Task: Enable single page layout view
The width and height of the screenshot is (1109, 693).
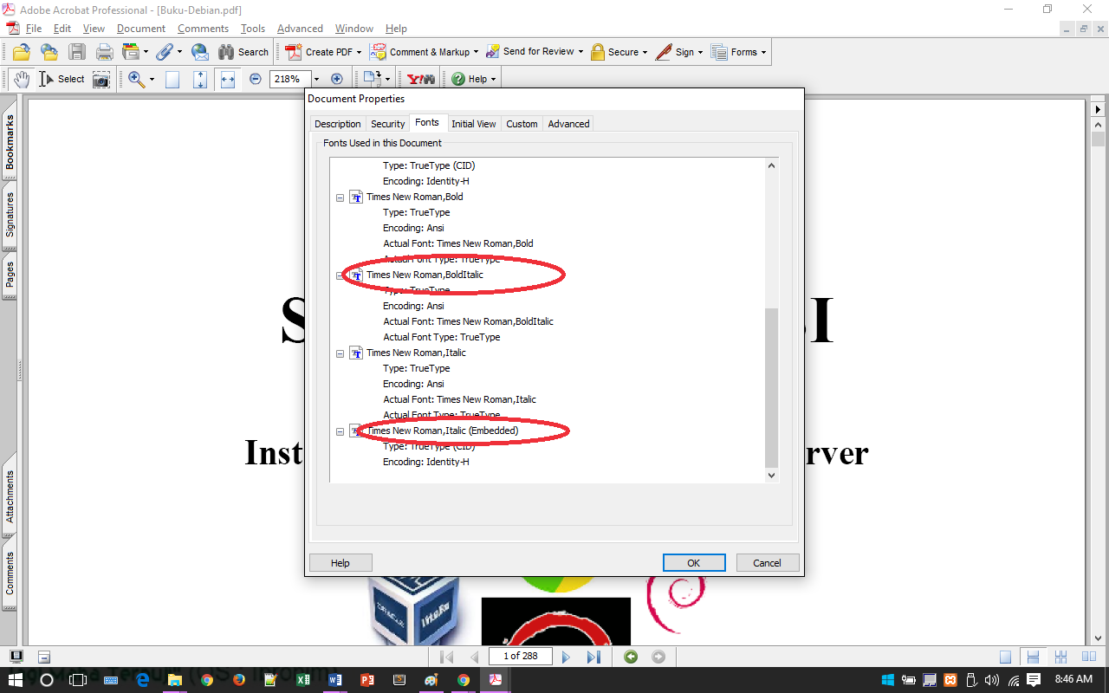Action: click(x=1006, y=657)
